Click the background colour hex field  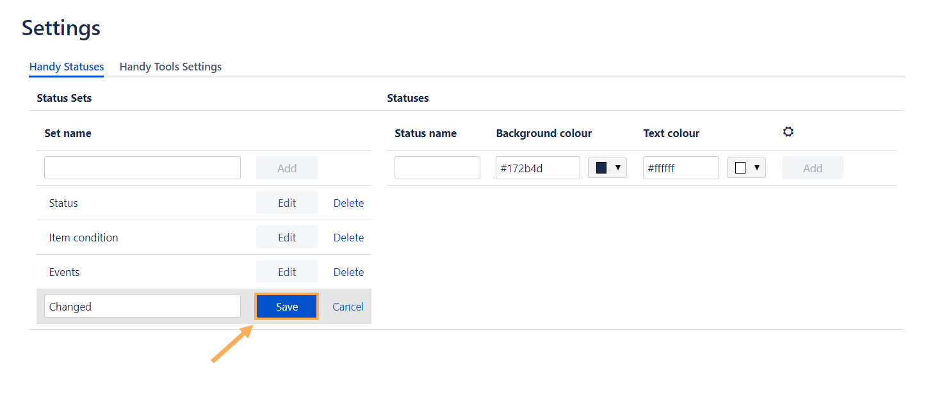pos(537,168)
